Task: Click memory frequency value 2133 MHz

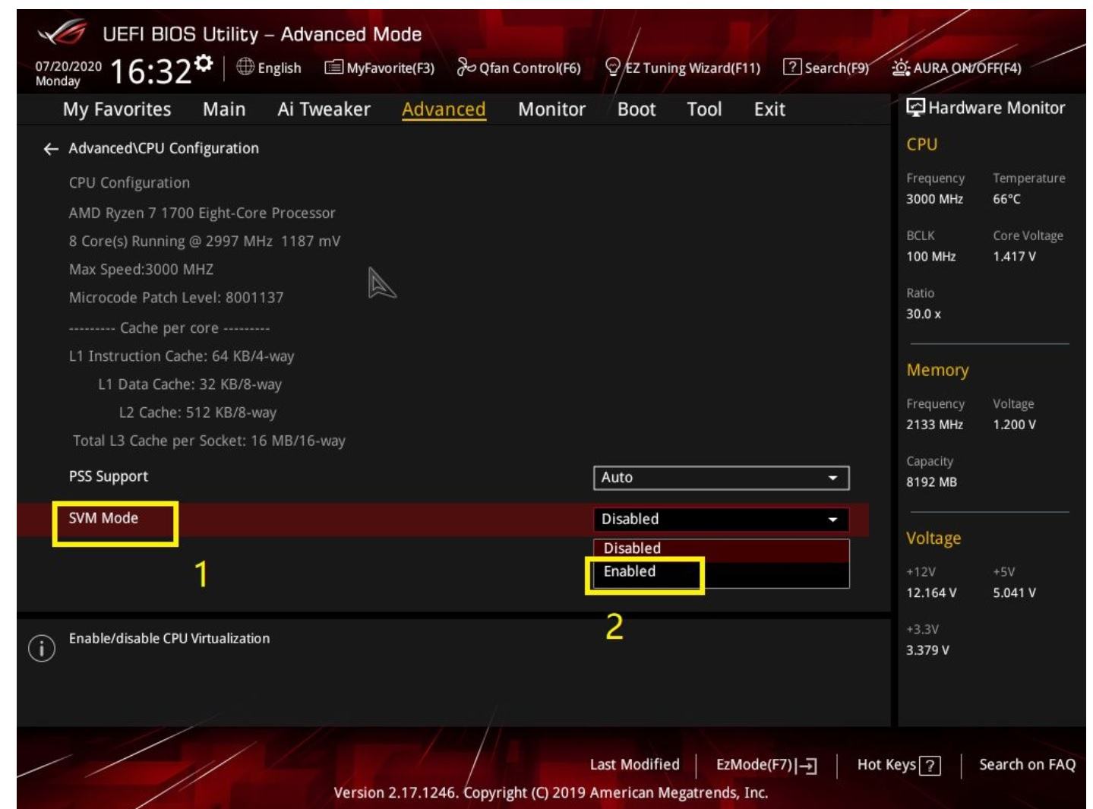Action: pos(934,425)
